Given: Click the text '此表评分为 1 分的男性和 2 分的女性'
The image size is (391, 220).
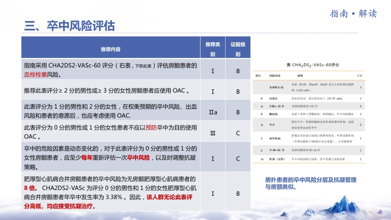Looking at the screenshot, I should click(x=70, y=107).
